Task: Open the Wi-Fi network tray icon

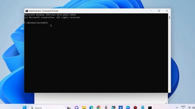Action: (x=190, y=108)
